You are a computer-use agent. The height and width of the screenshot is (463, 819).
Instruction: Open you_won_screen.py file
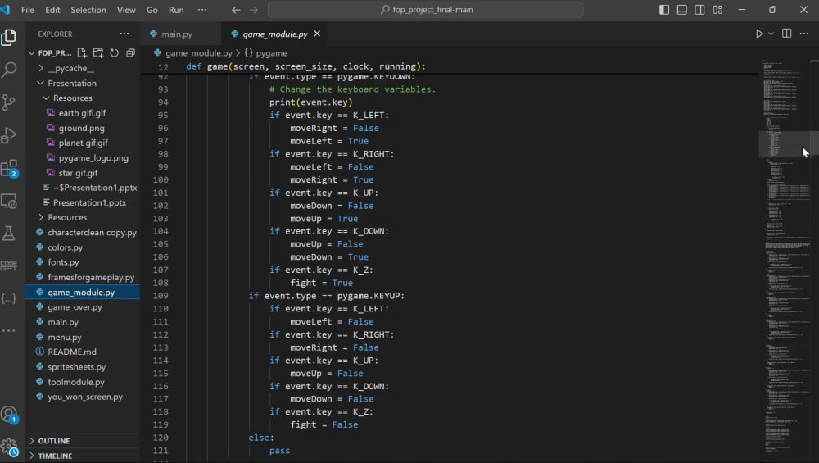85,397
